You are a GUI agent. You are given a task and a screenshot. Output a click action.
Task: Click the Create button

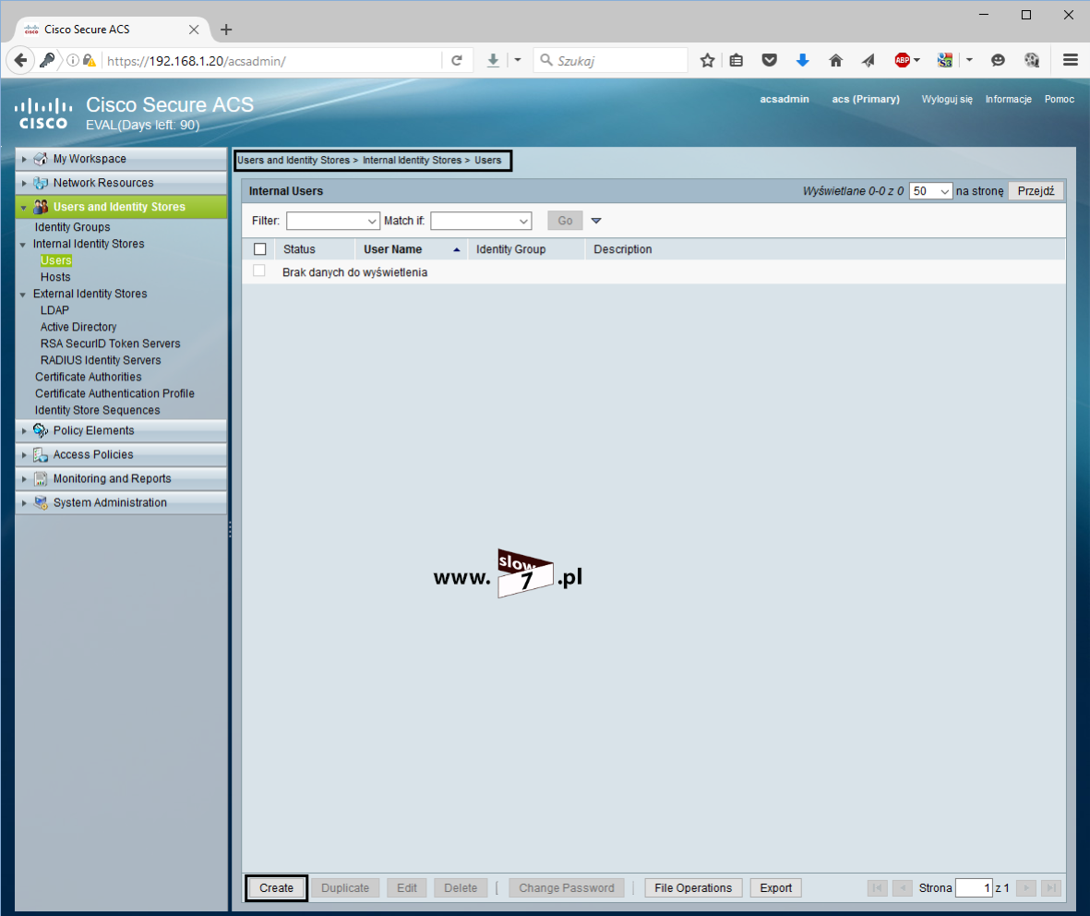(277, 888)
